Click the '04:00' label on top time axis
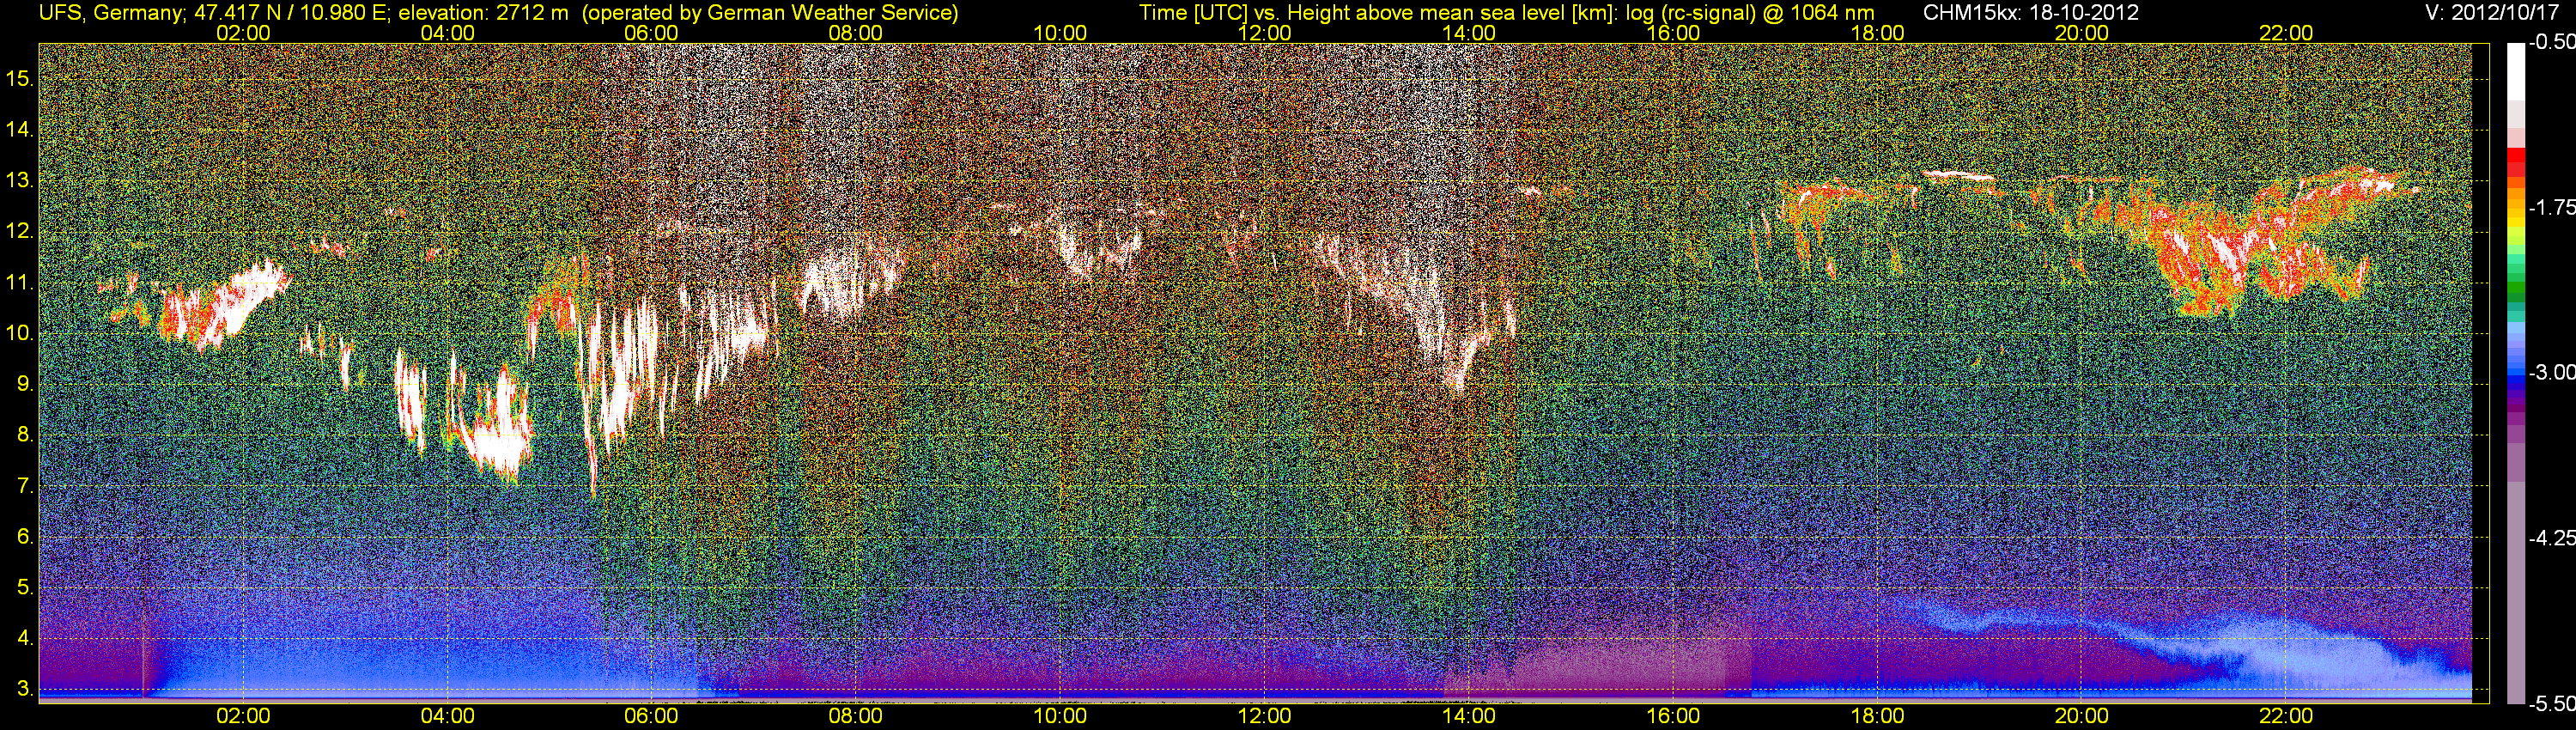 pyautogui.click(x=447, y=33)
